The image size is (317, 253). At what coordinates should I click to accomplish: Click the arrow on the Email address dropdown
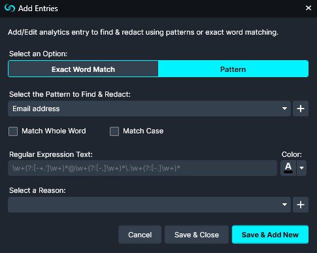coord(284,109)
